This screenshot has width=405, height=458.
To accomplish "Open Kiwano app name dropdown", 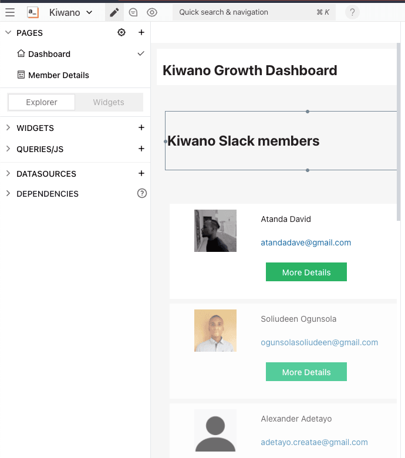I will point(70,12).
